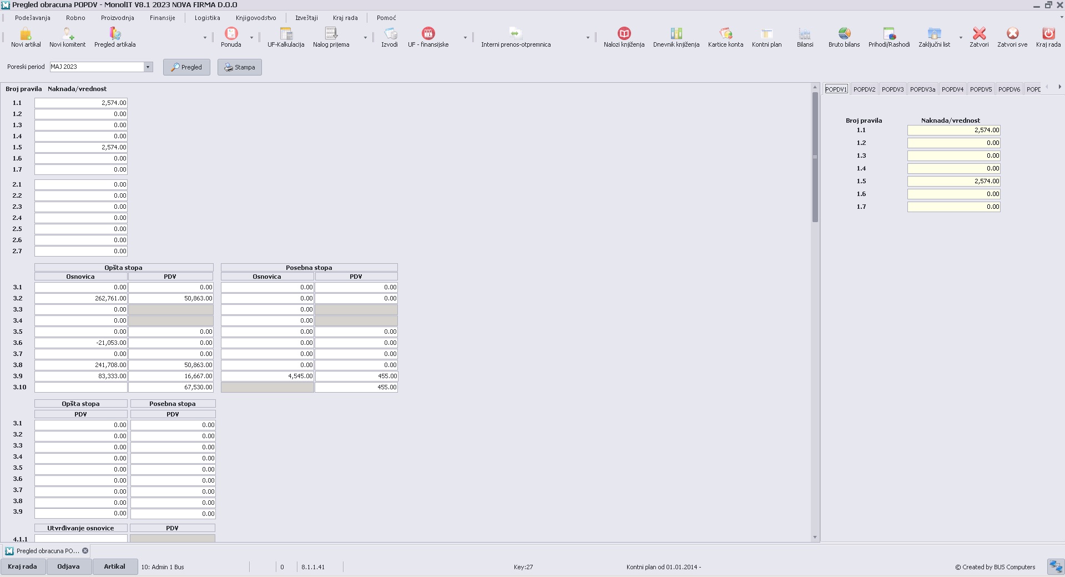The image size is (1065, 577).
Task: Click the 3.10 Opšta stopa PDV field 67,530.00
Action: point(171,387)
